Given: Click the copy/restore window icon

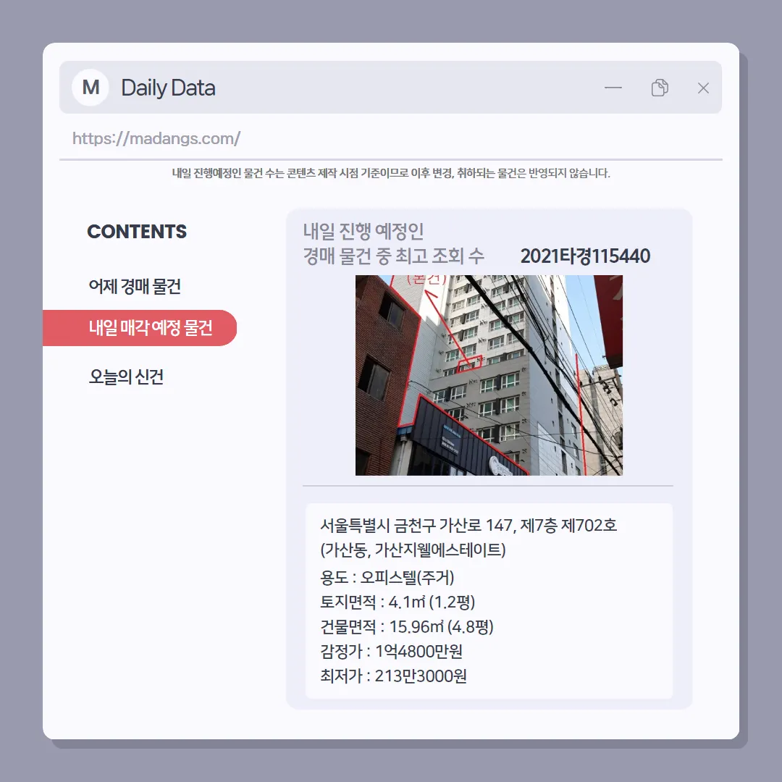Looking at the screenshot, I should pyautogui.click(x=660, y=88).
